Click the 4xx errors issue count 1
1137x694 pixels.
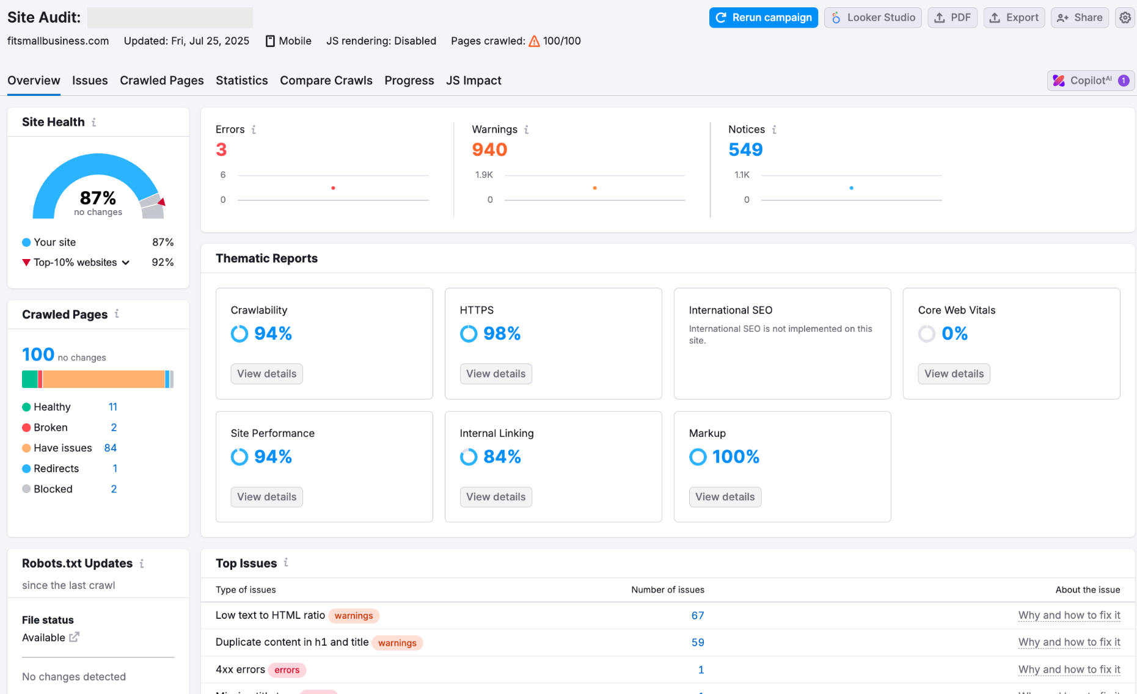pyautogui.click(x=701, y=670)
